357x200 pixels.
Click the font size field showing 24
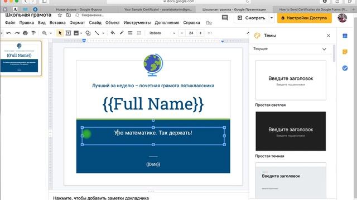[191, 33]
